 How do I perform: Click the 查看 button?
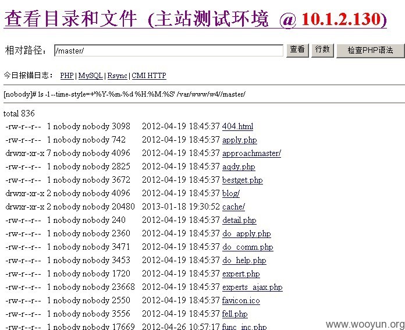click(x=297, y=50)
